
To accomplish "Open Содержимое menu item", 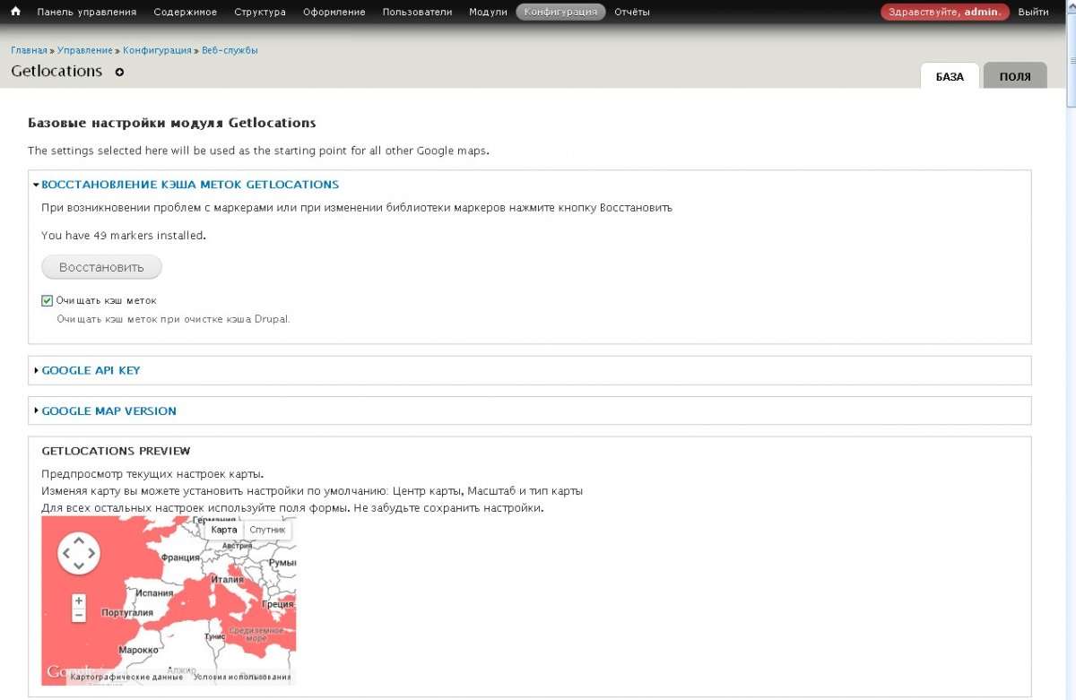I will 186,13.
